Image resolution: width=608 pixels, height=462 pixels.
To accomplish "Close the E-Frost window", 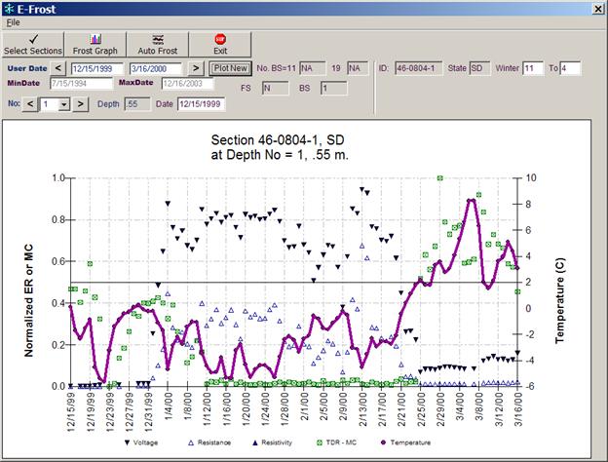I will 598,9.
